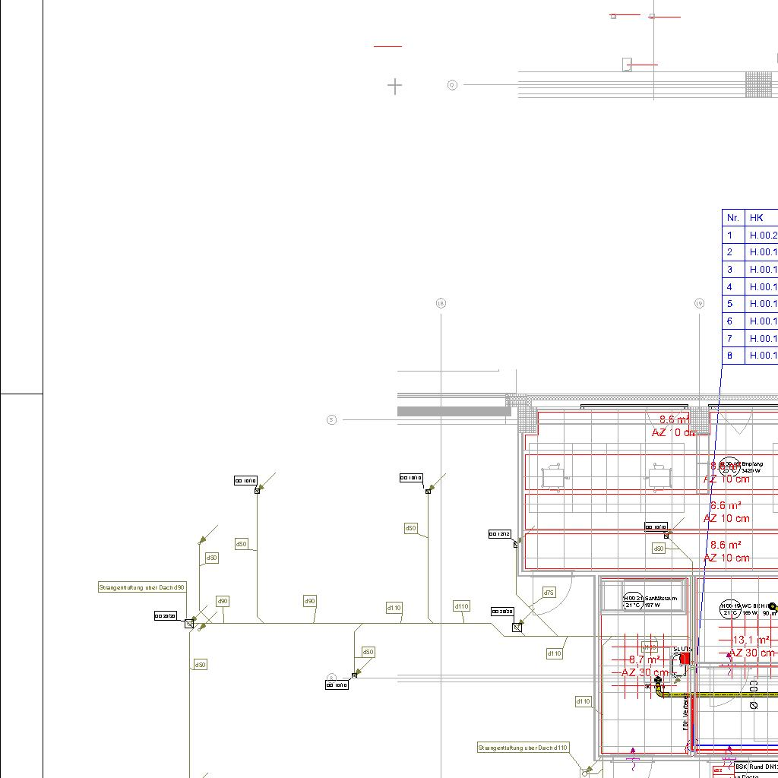Click the 'BSK Rund' label box
The image size is (778, 778).
pos(751,767)
